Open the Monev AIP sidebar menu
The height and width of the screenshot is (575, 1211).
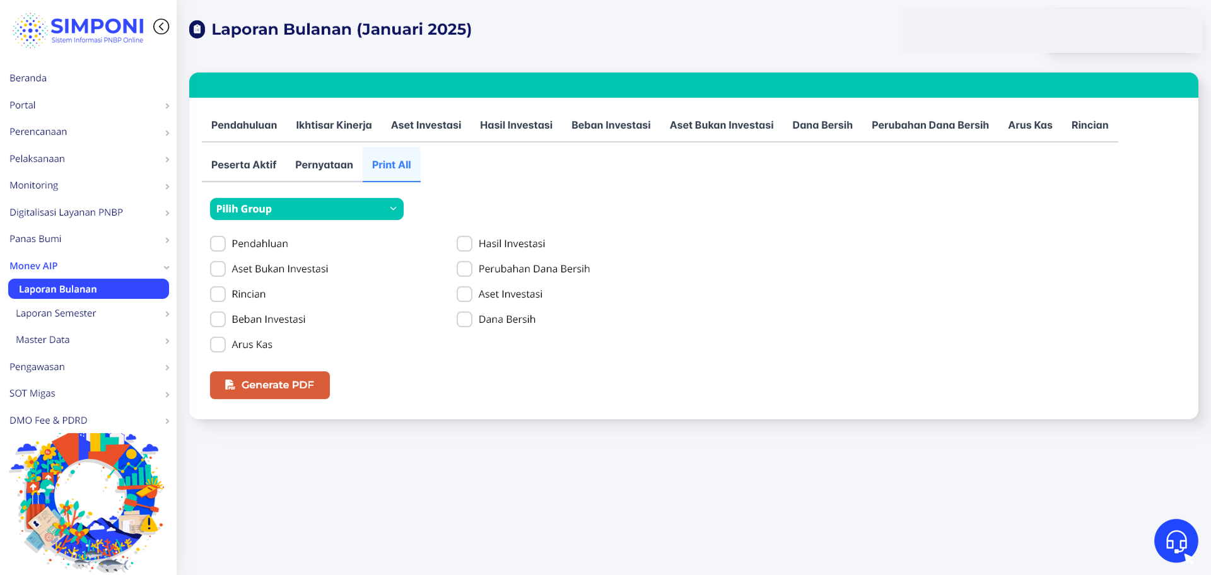pyautogui.click(x=33, y=266)
